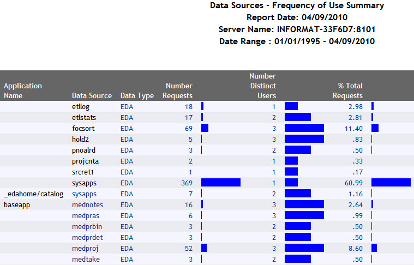Click the percent bar beside 60.99
Screen dimensions: 414x265
[391, 182]
